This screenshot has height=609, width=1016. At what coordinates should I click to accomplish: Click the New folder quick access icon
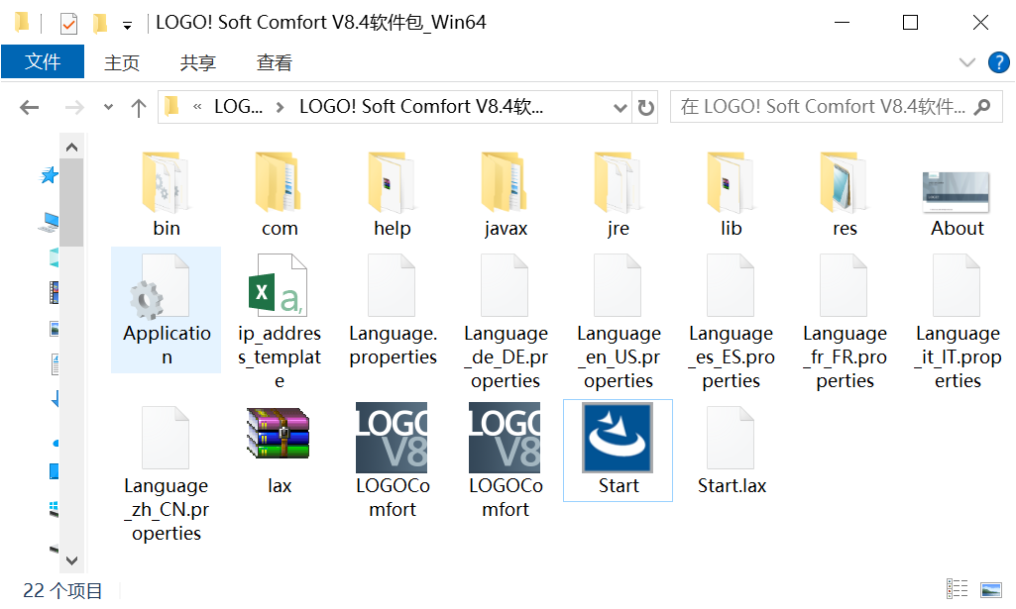tap(100, 24)
